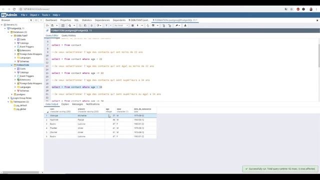Viewport: 320px width, 180px height.
Task: Switch to the Explain results tab
Action: coord(65,104)
